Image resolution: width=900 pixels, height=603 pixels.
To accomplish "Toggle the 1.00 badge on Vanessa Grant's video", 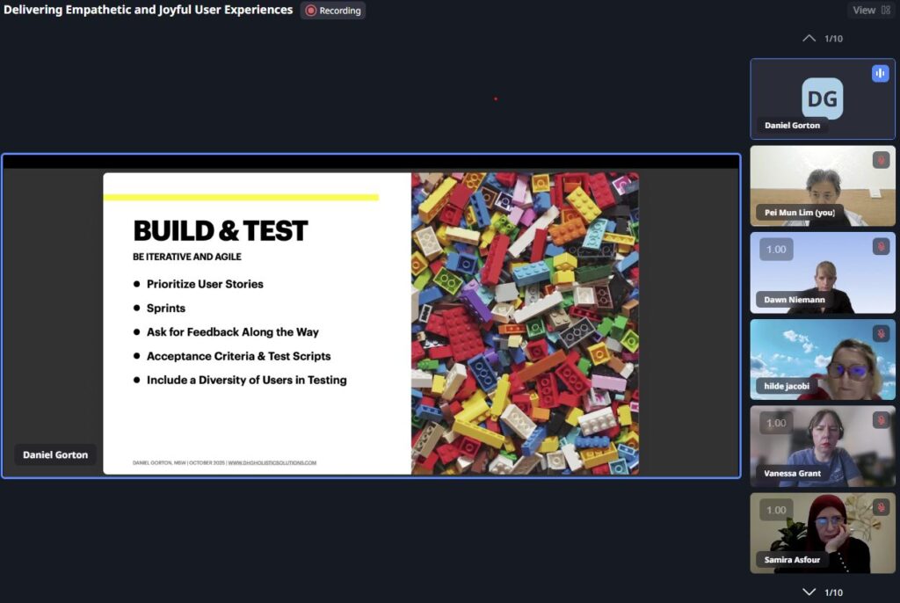I will click(776, 423).
